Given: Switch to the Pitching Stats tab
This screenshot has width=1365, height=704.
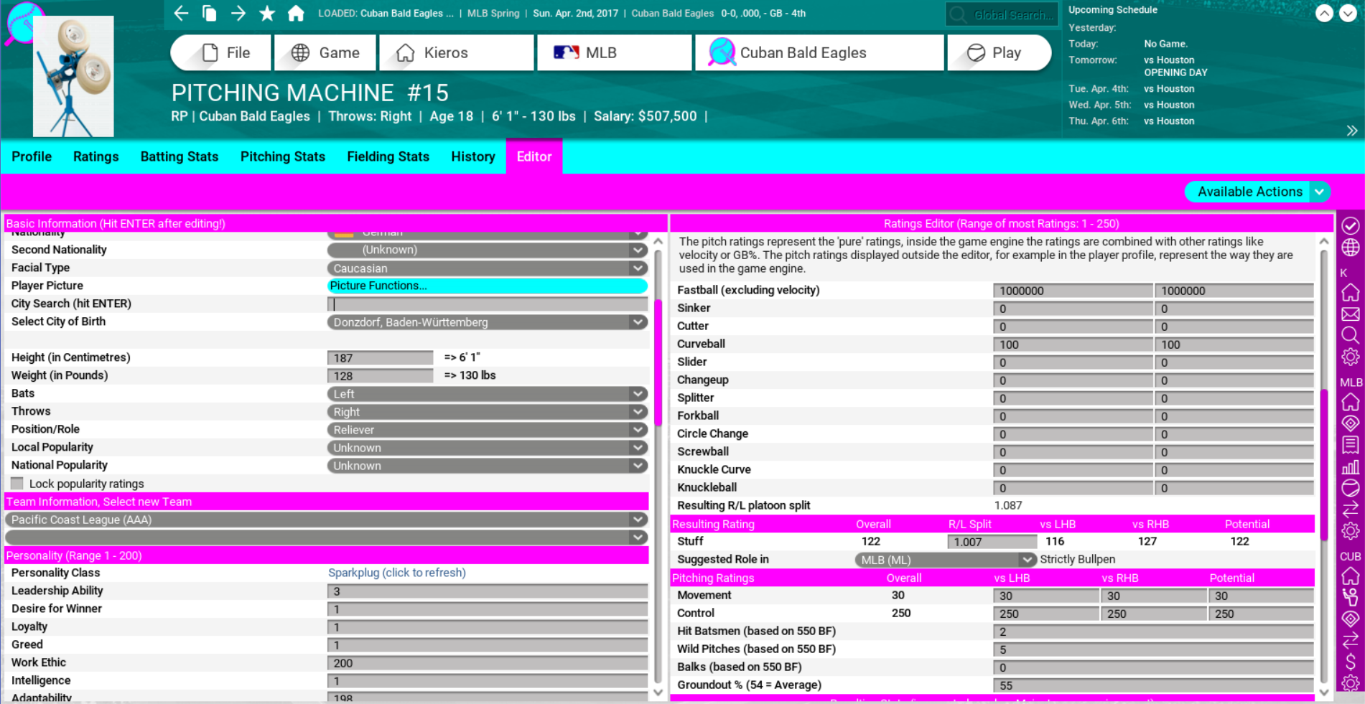Looking at the screenshot, I should 283,156.
